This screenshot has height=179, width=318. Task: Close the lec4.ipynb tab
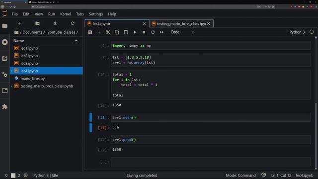coord(144,24)
